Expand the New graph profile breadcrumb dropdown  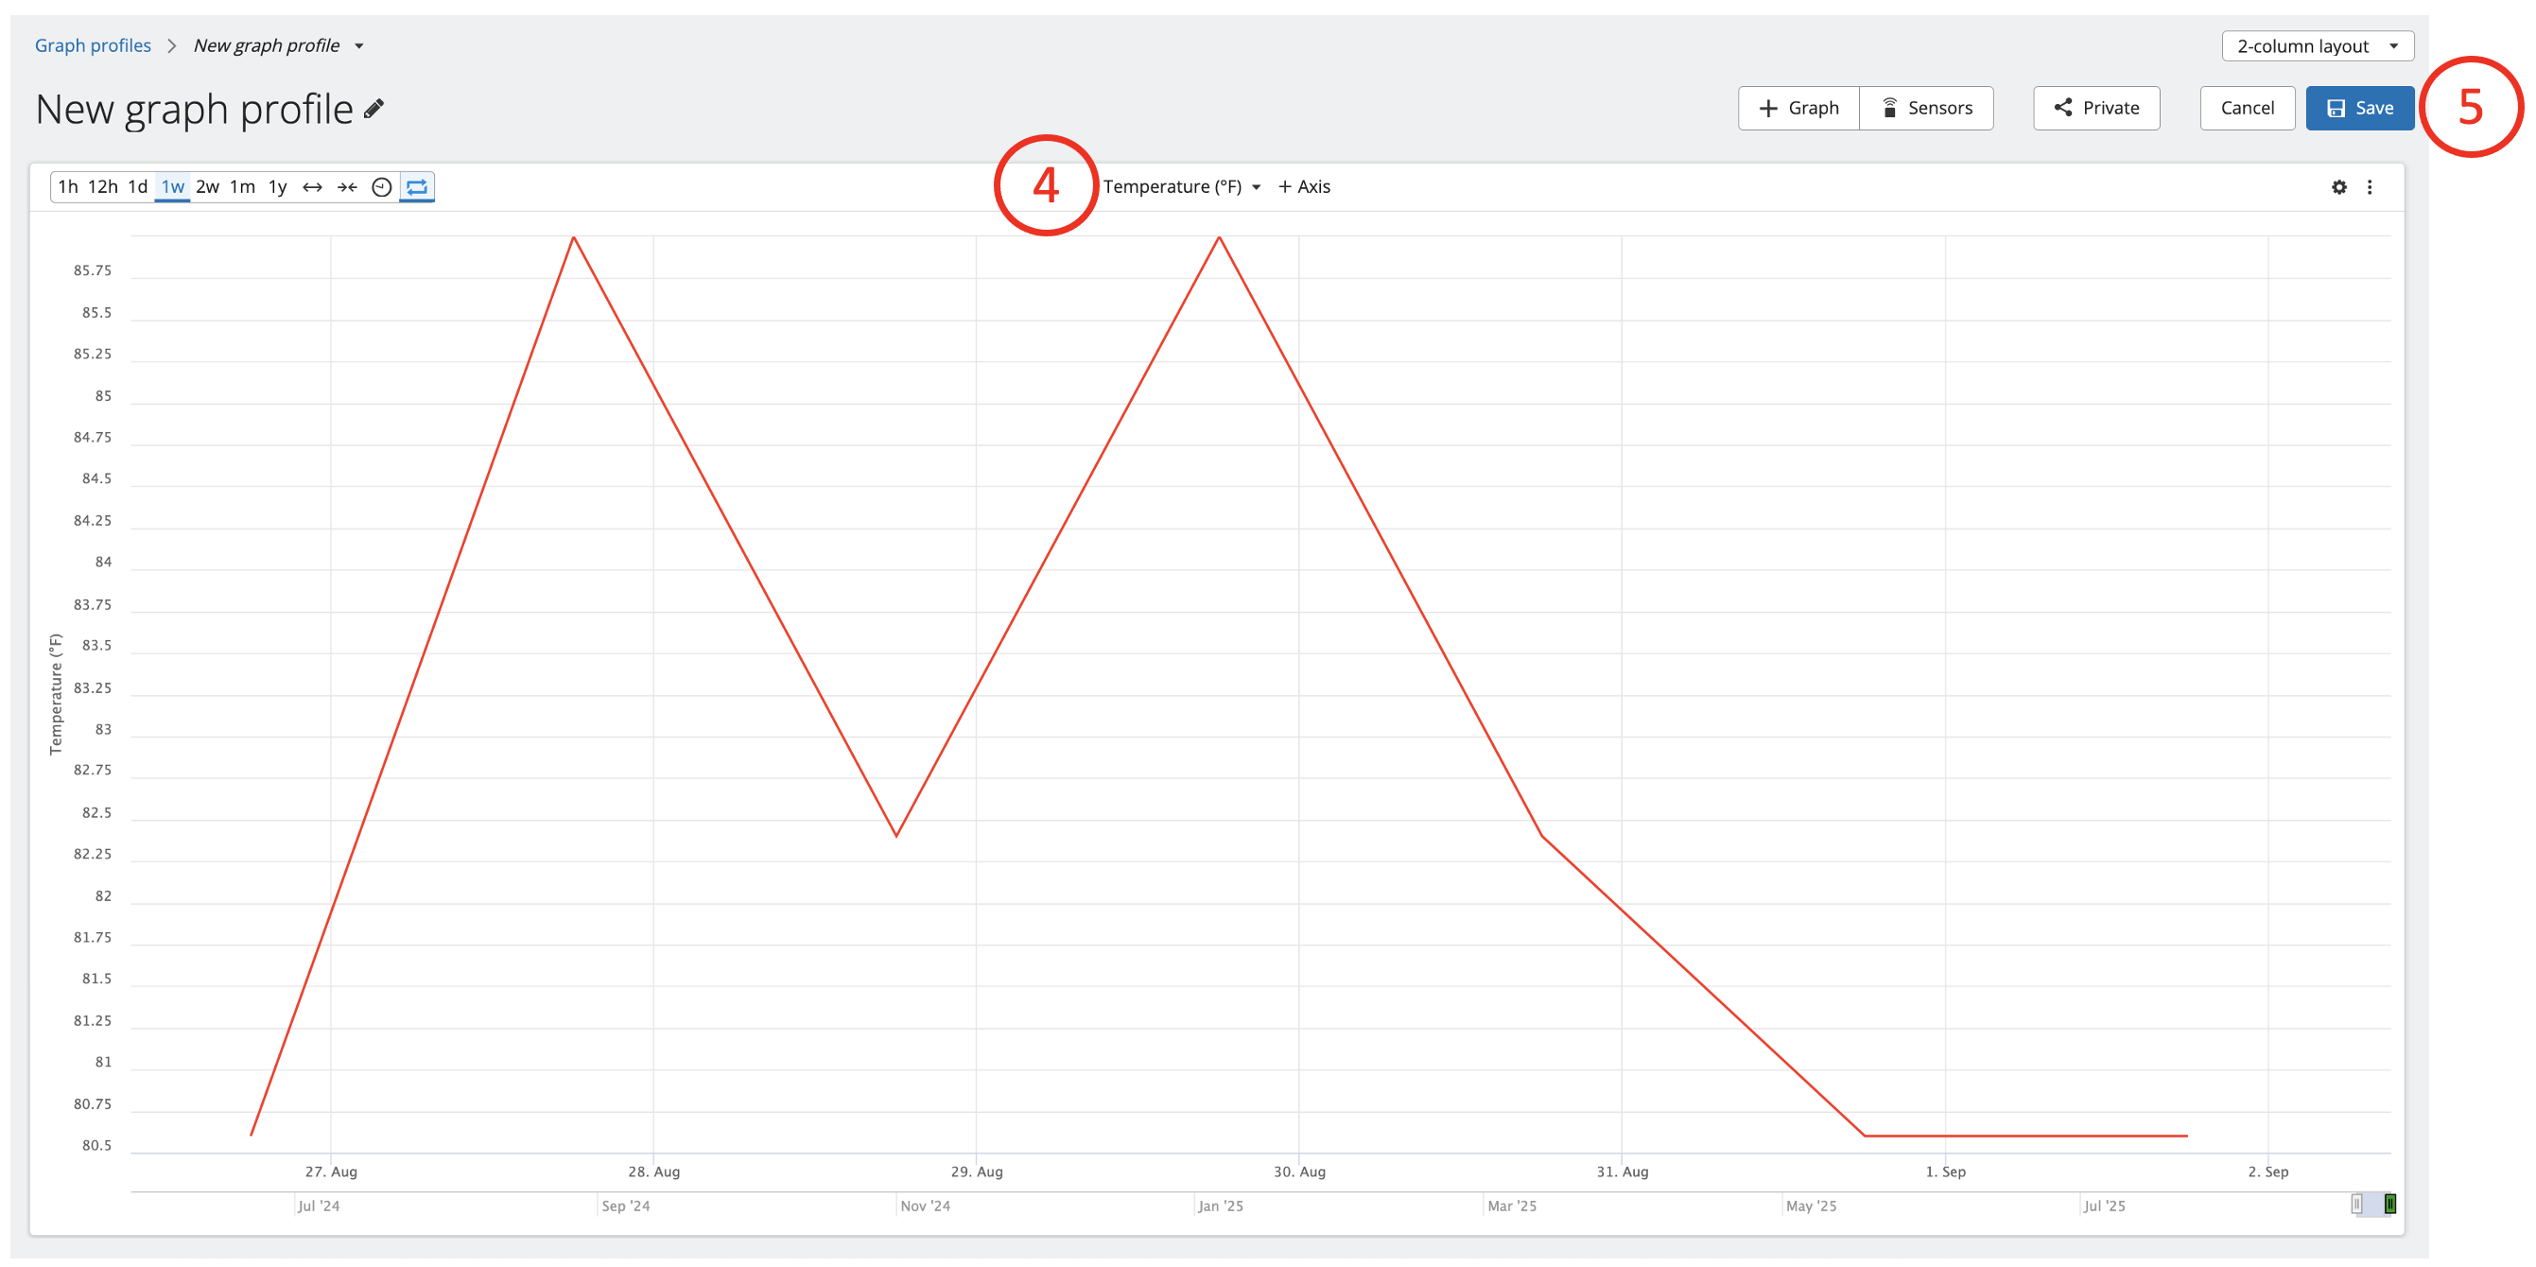coord(359,46)
